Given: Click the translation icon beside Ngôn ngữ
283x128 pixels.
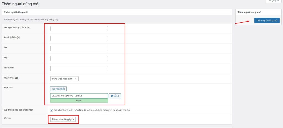Looking at the screenshot, I should coord(16,79).
